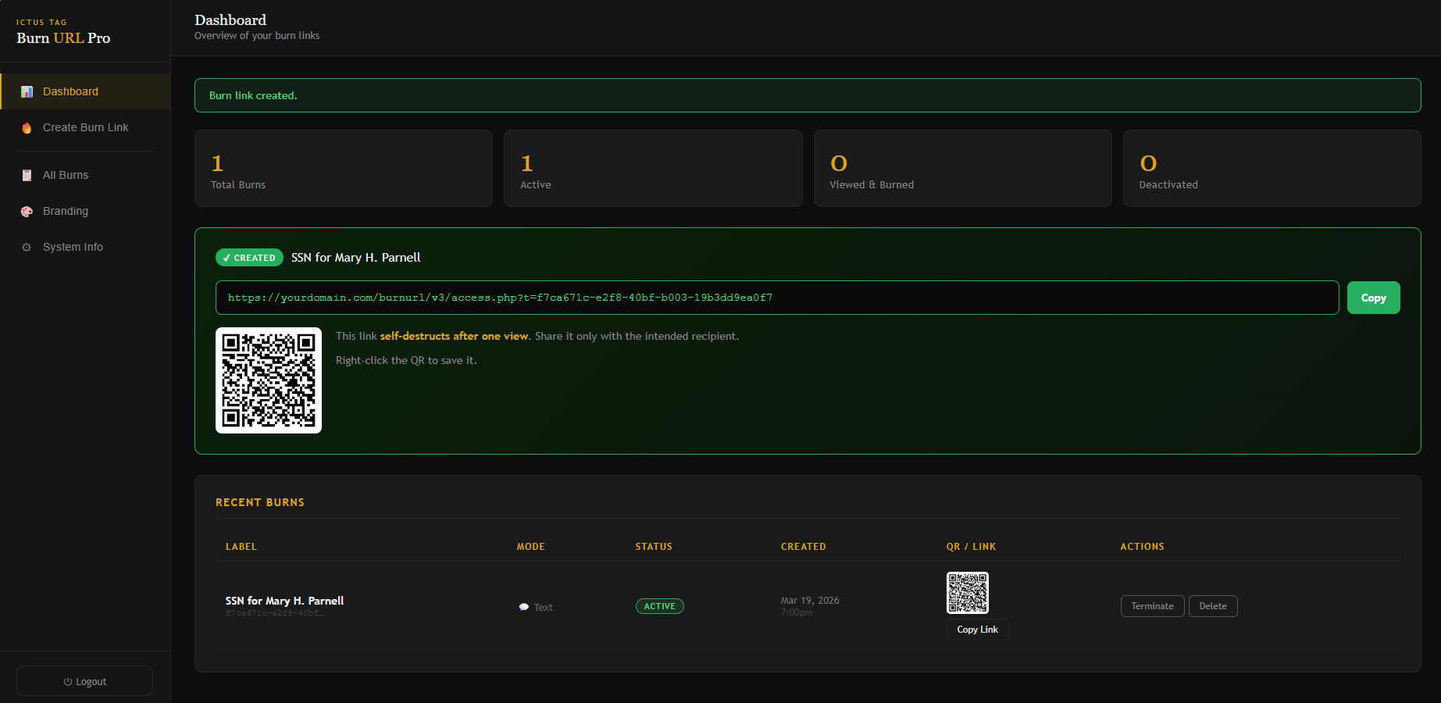Viewport: 1441px width, 703px height.
Task: Copy the generated burn URL
Action: [x=1372, y=298]
